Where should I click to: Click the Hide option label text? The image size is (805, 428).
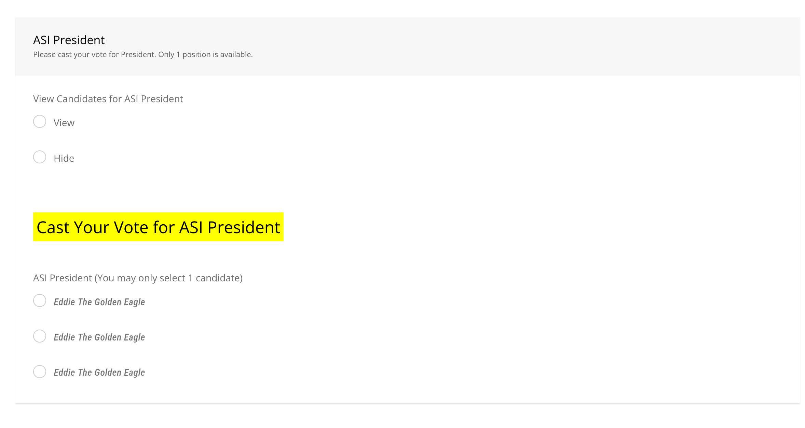pyautogui.click(x=64, y=158)
